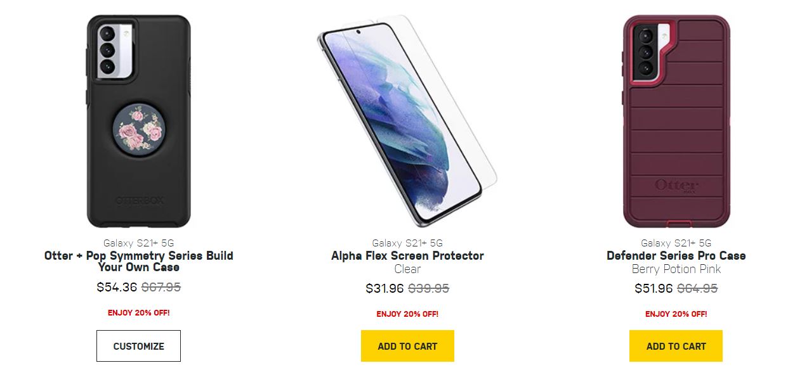The image size is (795, 370).
Task: Click the $54.36 sale price
Action: coord(117,287)
